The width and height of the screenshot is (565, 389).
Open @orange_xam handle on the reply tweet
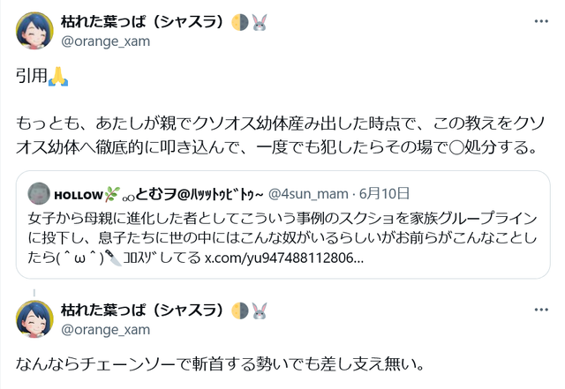coord(106,330)
